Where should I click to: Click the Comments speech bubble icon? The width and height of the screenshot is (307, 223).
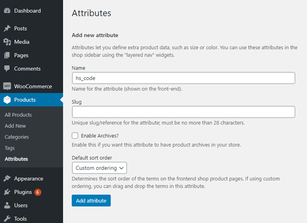(x=7, y=68)
